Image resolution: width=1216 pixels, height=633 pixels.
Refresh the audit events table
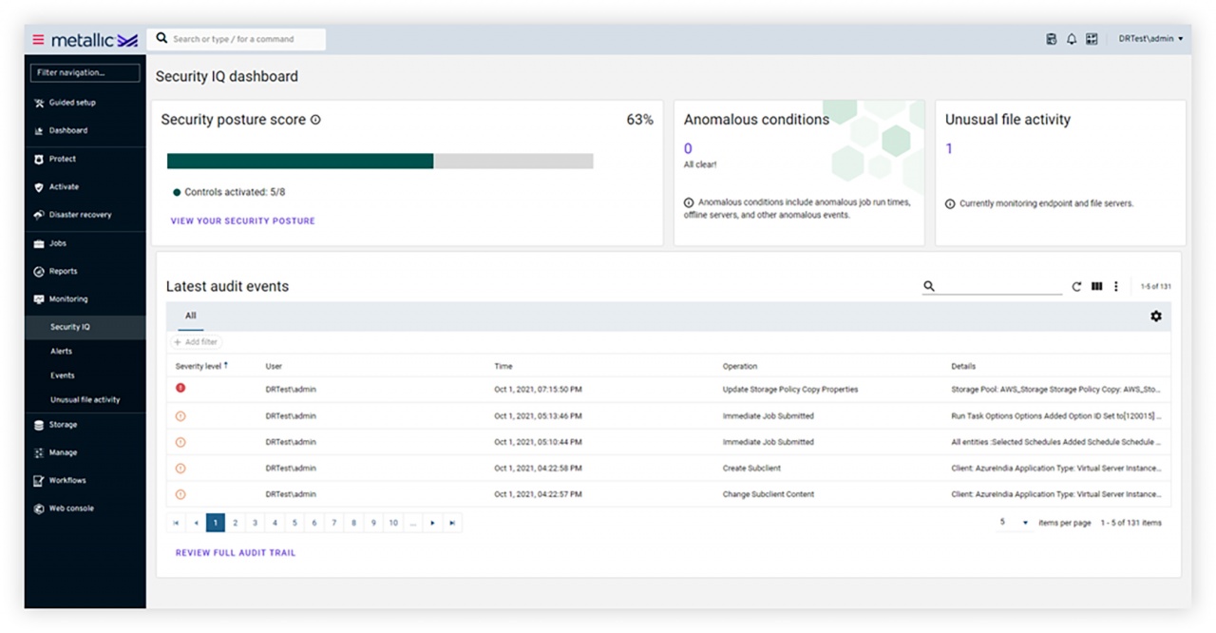point(1076,286)
